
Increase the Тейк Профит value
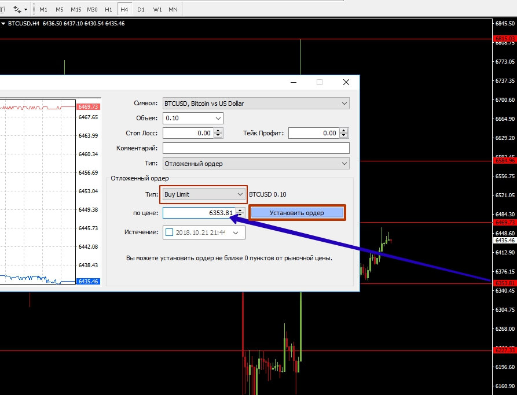344,131
